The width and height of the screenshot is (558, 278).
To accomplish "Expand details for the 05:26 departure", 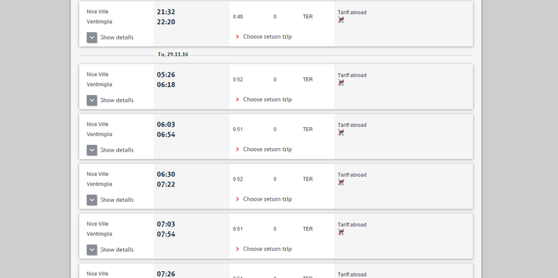I will point(92,100).
